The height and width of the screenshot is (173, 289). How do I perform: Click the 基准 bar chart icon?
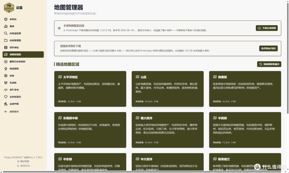(x=6, y=26)
